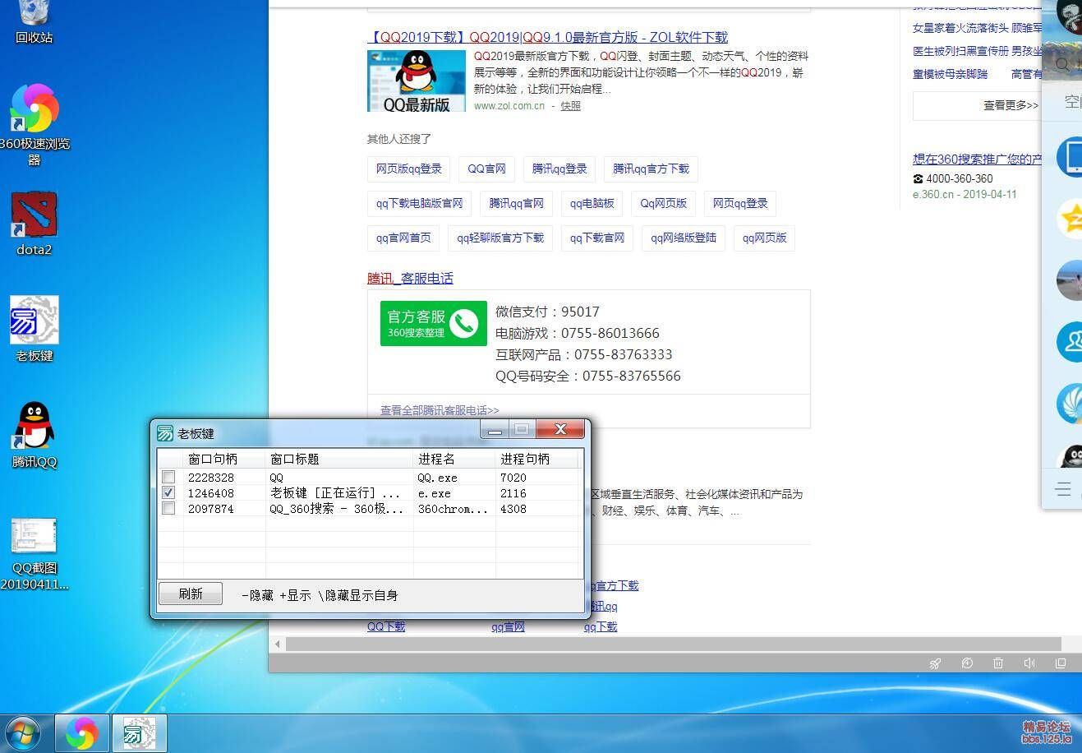Uncheck the 老板键 e.exe row checkbox
The height and width of the screenshot is (753, 1082).
[168, 492]
